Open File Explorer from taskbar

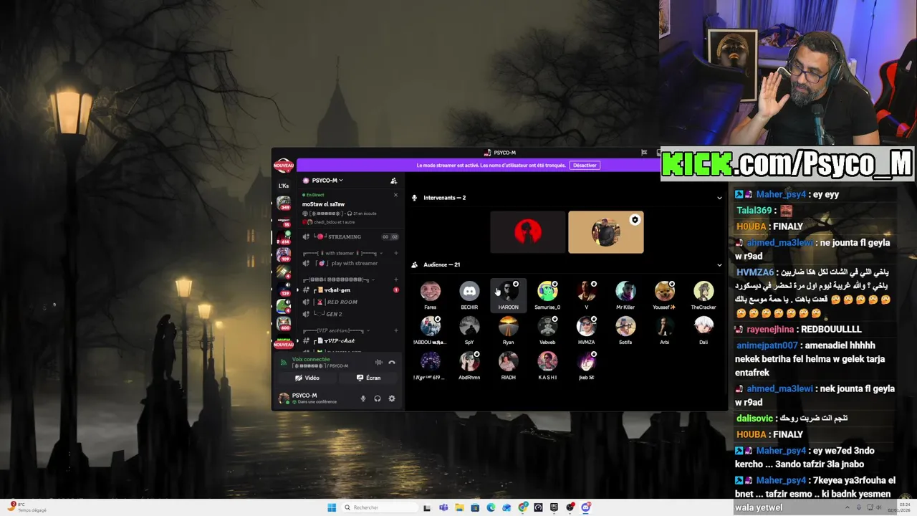tap(459, 507)
